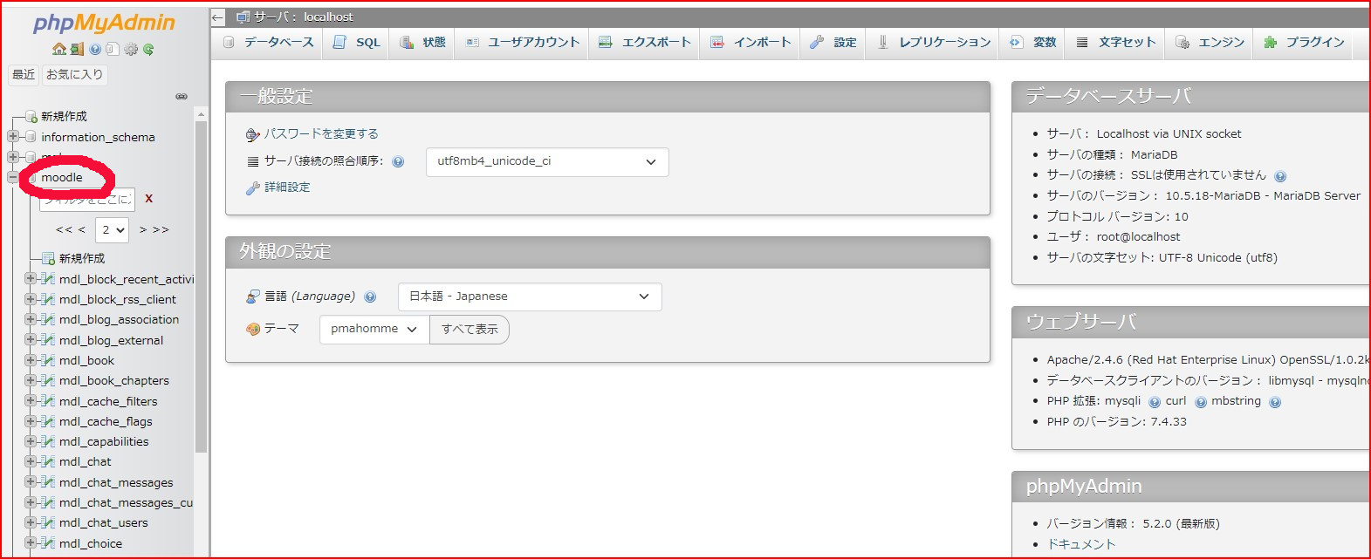The image size is (1371, 559).
Task: Open the ユーザアカウント tab
Action: pyautogui.click(x=522, y=42)
